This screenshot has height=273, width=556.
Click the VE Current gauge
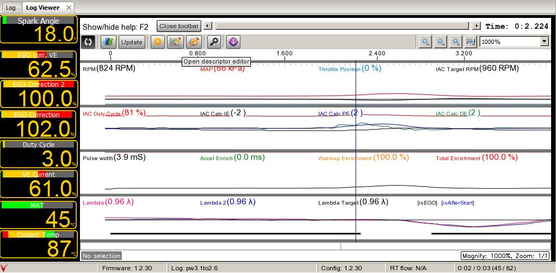click(x=39, y=184)
